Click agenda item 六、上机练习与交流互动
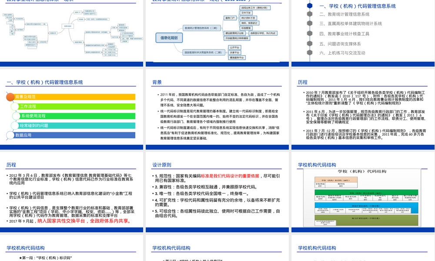Image resolution: width=435 pixels, height=261 pixels. (342, 53)
